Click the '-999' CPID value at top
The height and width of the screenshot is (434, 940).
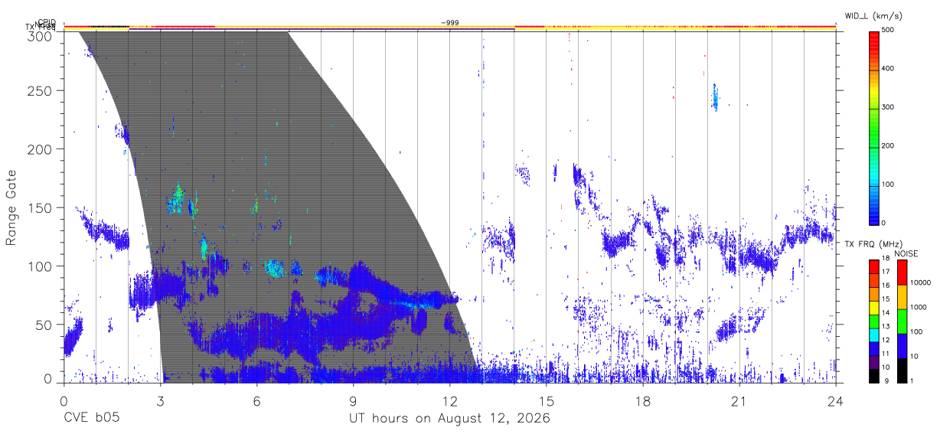coord(450,22)
